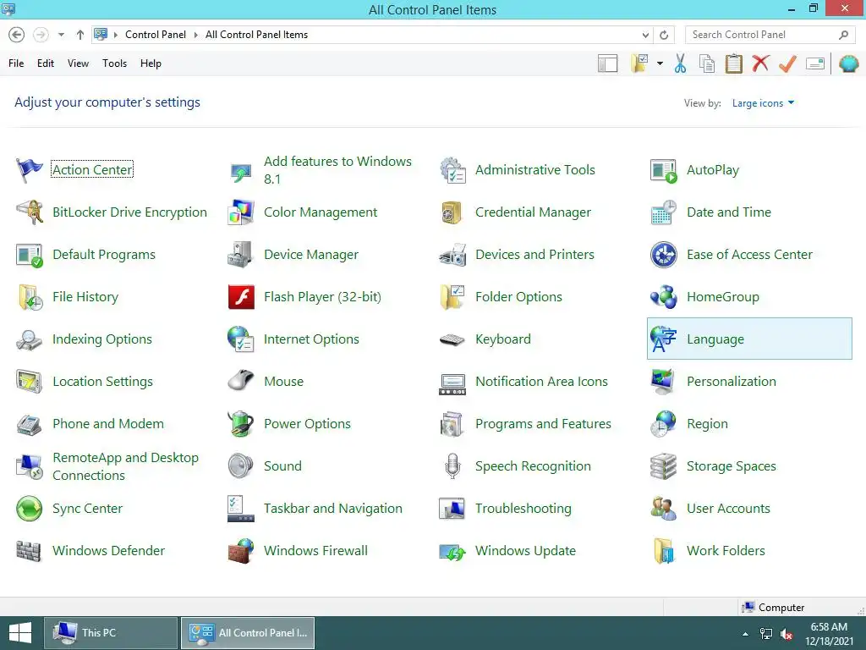
Task: Open the Troubleshooting link
Action: pos(523,509)
